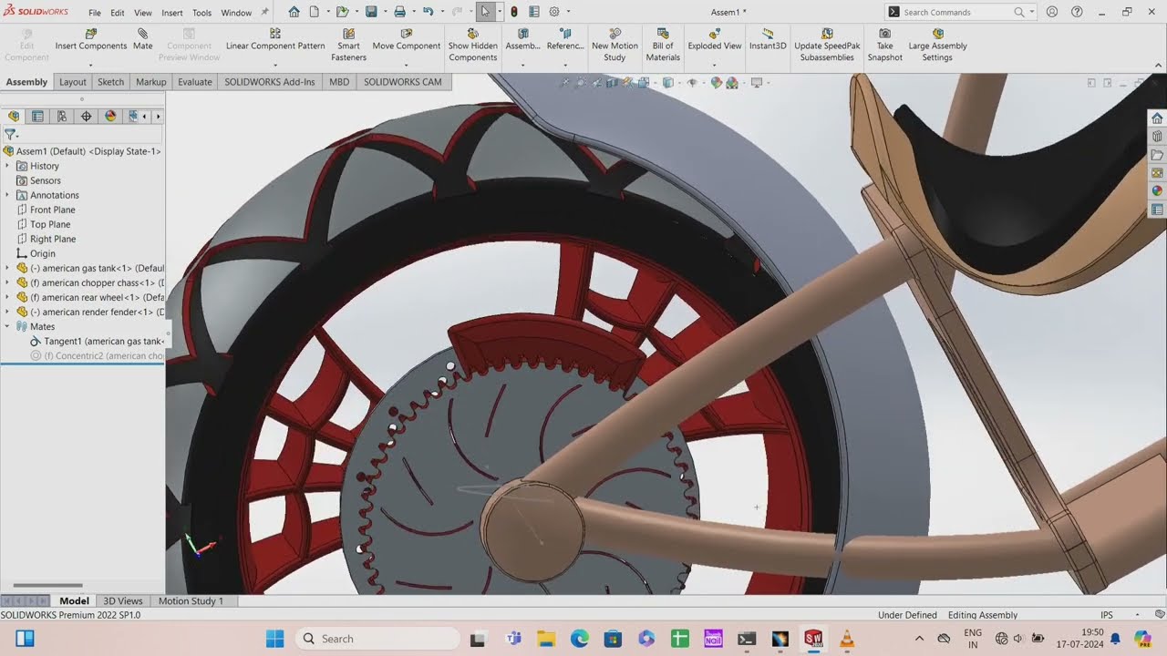
Task: Toggle the menu bar pin
Action: (x=264, y=12)
